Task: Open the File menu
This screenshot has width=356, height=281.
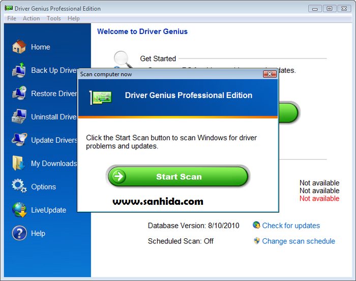Action: [x=12, y=18]
